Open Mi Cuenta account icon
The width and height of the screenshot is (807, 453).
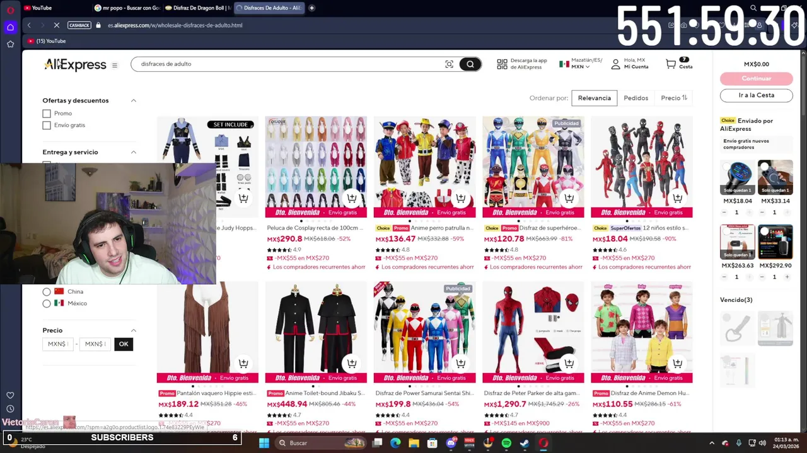(x=615, y=64)
